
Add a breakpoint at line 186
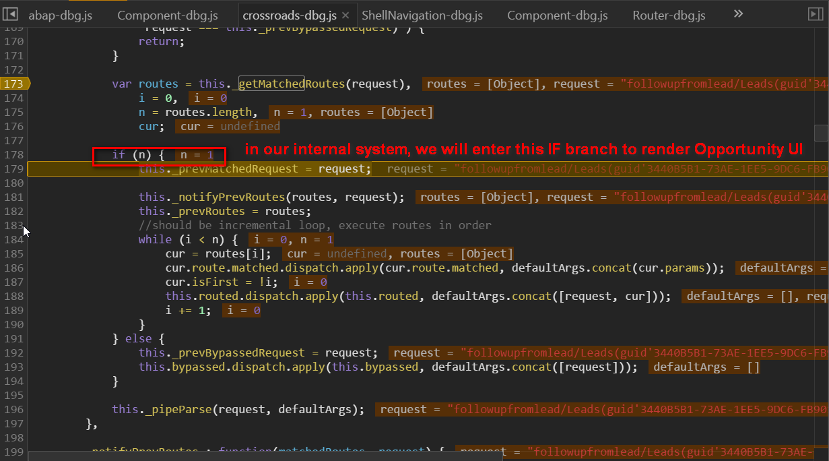pyautogui.click(x=13, y=268)
